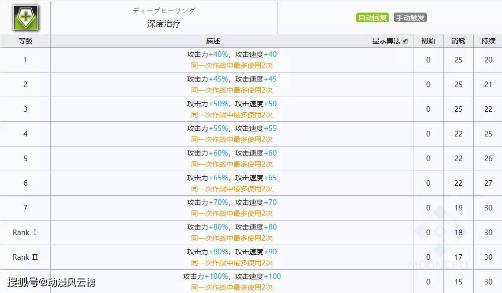Click the green Deep Healing skill icon

[x=26, y=17]
